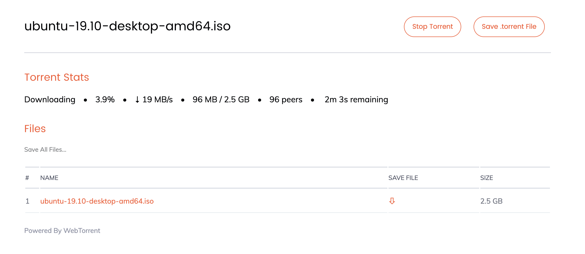Click the download arrow icon for ubuntu iso
The image size is (585, 254).
[392, 201]
